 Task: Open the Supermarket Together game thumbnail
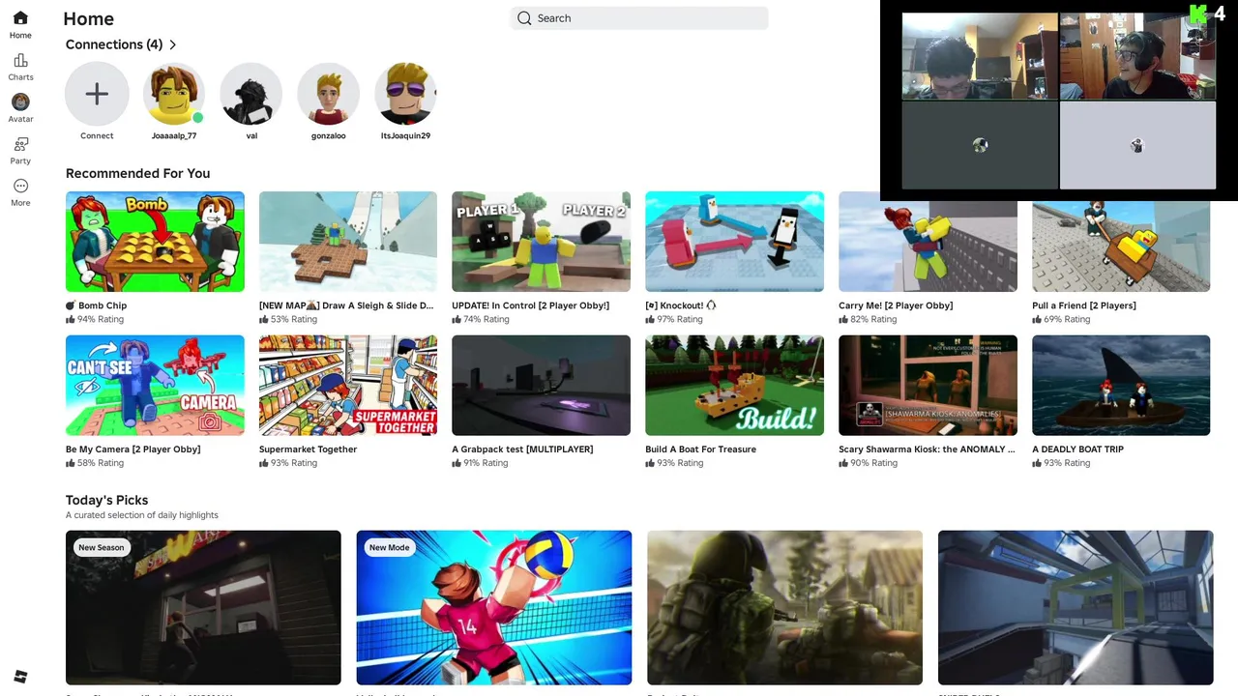coord(348,386)
